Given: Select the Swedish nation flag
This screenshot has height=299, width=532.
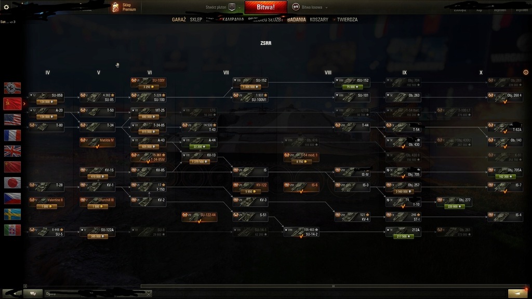Looking at the screenshot, I should (12, 214).
